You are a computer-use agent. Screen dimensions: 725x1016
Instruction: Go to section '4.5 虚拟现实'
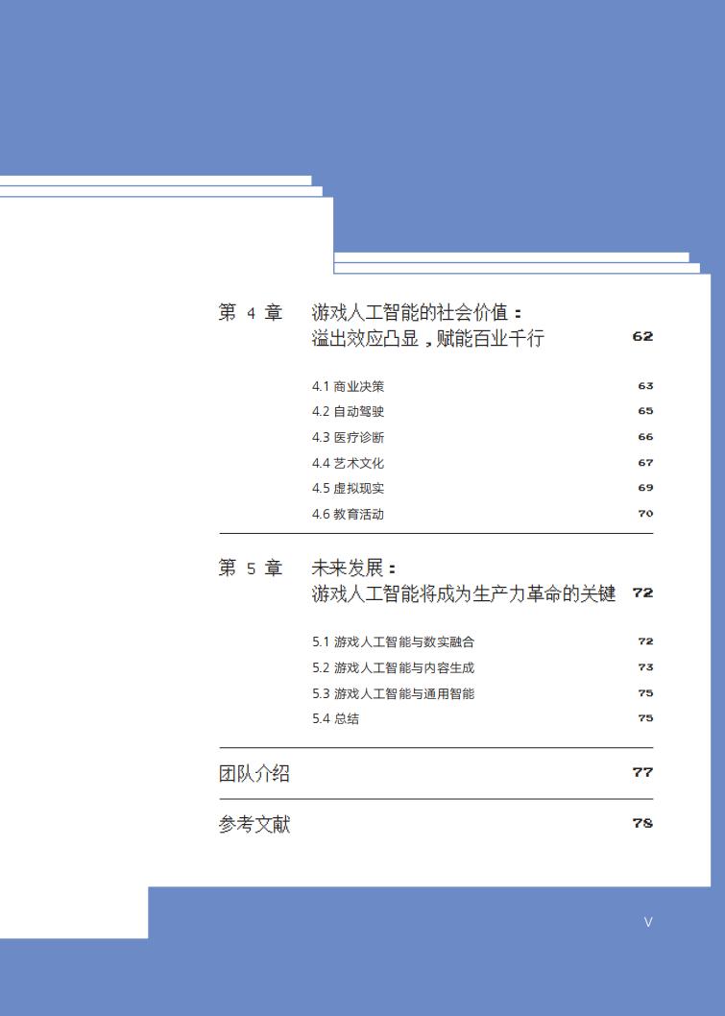[x=348, y=489]
